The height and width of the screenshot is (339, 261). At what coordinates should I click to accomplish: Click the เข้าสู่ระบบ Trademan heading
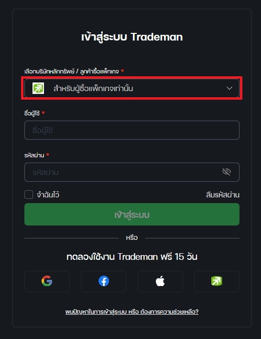point(132,37)
